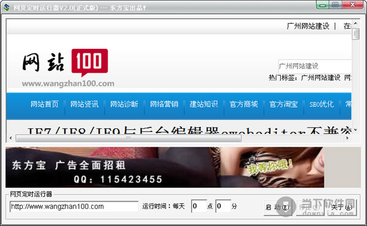Open the 网站资讯 navigation tab
This screenshot has height=226, width=367.
point(84,104)
